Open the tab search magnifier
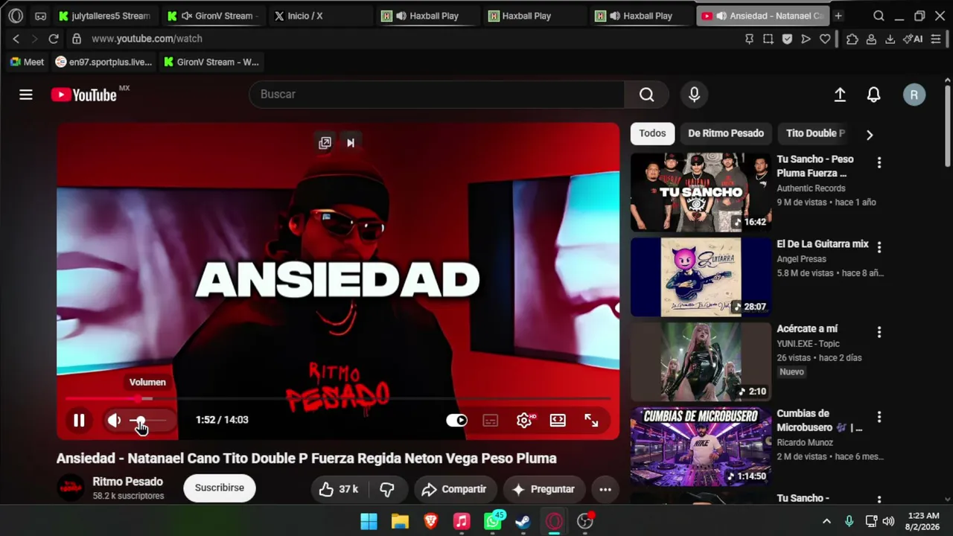Image resolution: width=953 pixels, height=536 pixels. point(879,16)
